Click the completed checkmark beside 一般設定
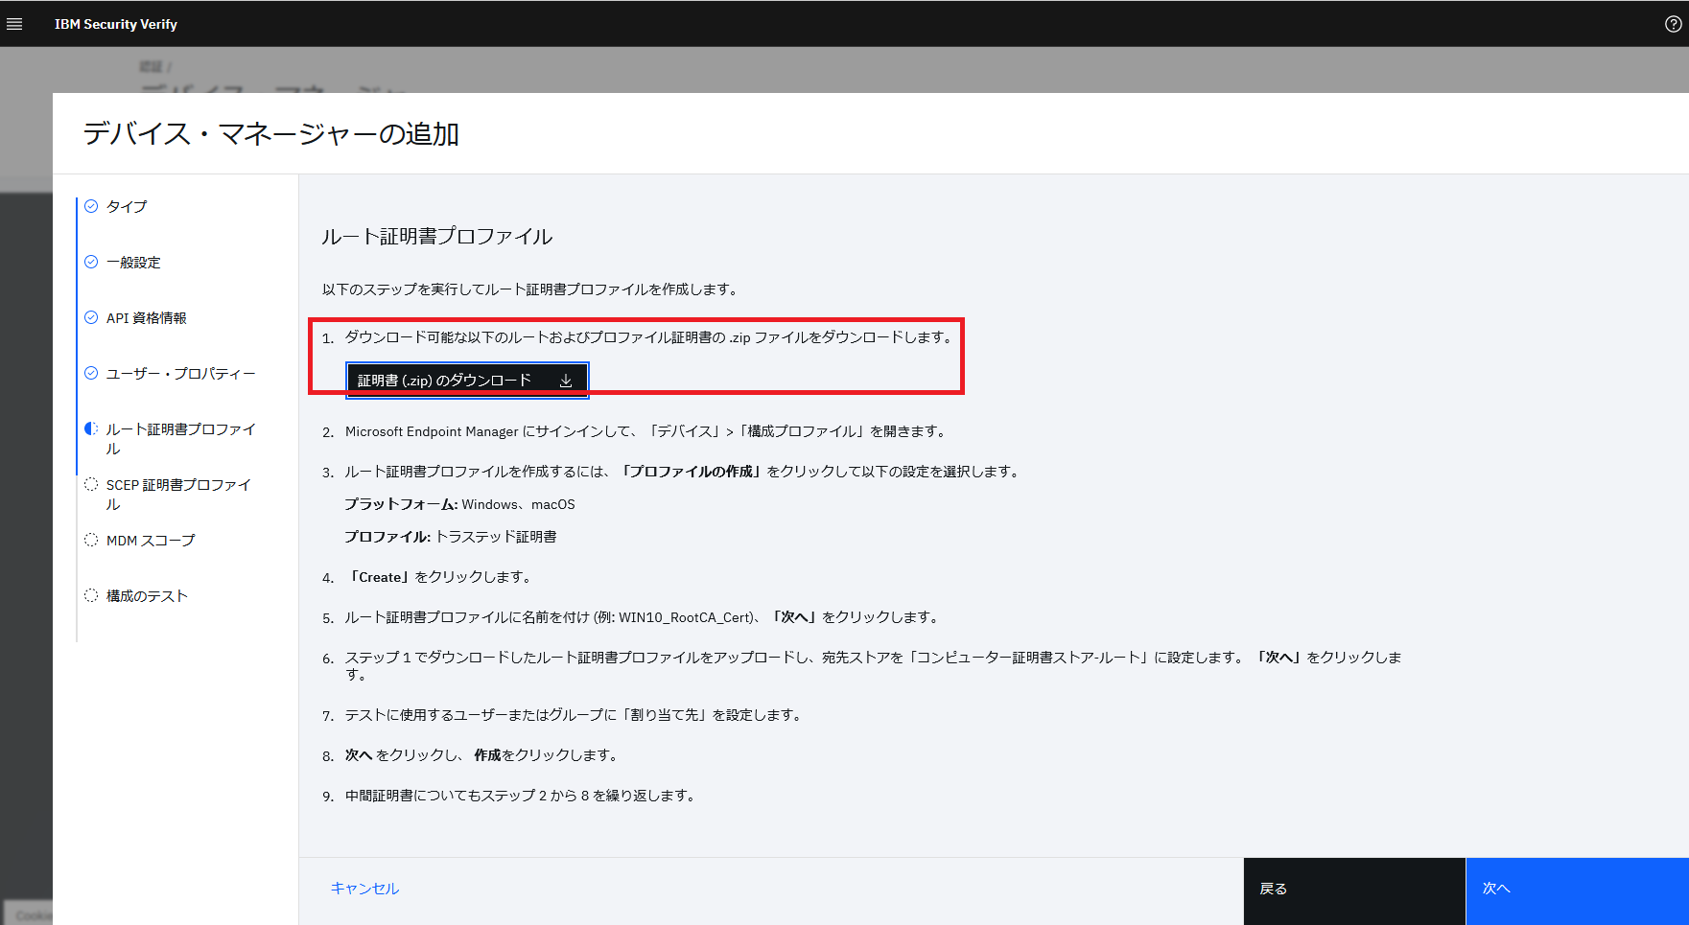Viewport: 1689px width, 925px height. point(91,262)
